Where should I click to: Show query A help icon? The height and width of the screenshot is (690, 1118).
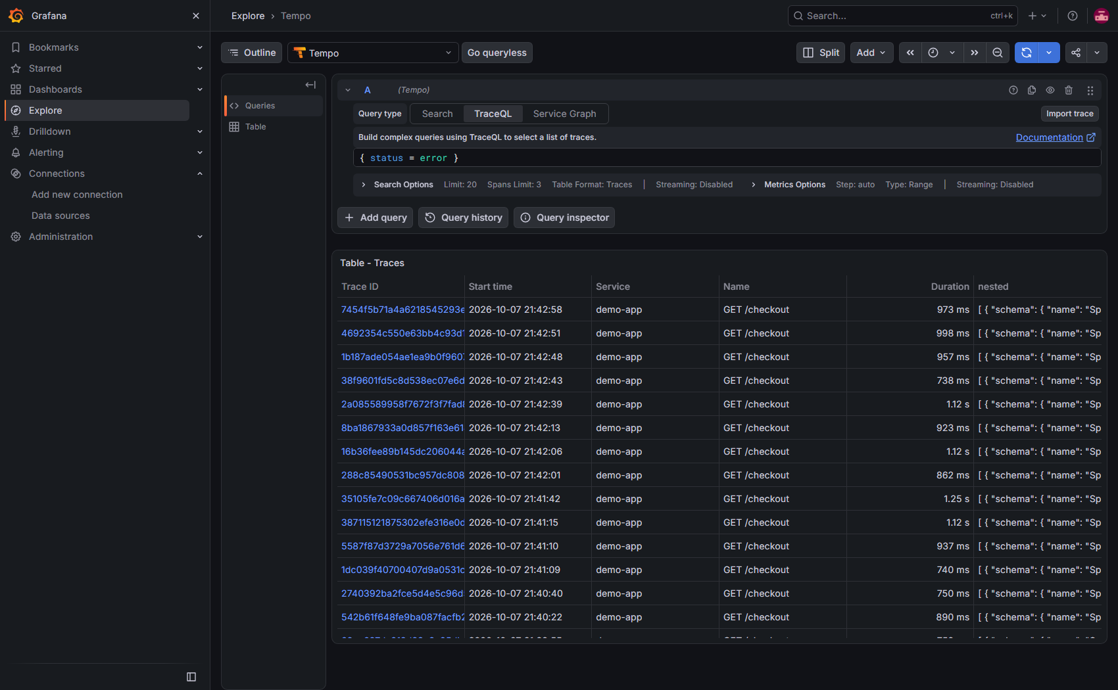click(1013, 90)
